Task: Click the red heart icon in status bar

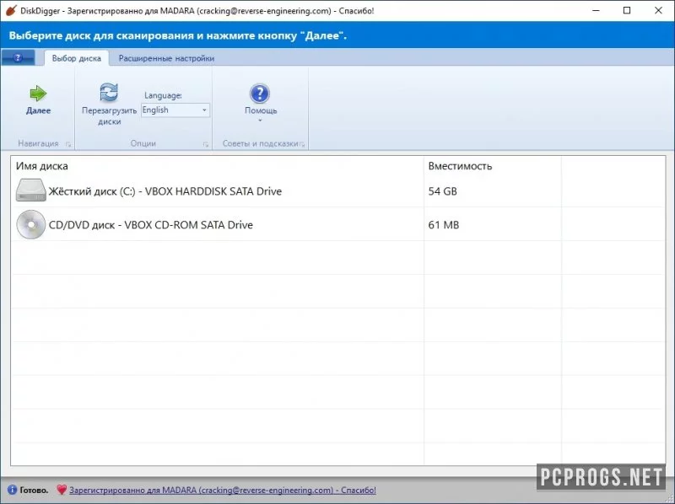Action: pos(62,490)
